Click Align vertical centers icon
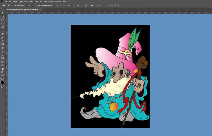This screenshot has width=212, height=136. (78, 6)
